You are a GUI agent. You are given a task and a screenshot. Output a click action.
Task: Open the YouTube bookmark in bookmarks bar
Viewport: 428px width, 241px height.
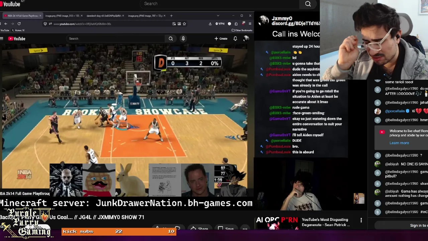[5, 30]
